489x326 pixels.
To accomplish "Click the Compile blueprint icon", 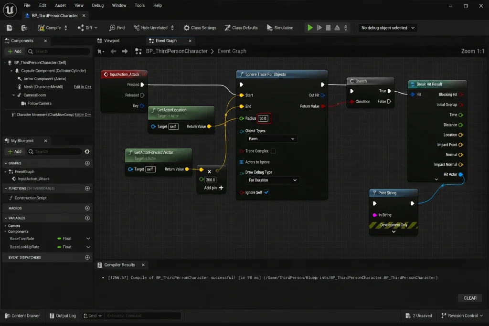I will point(41,28).
